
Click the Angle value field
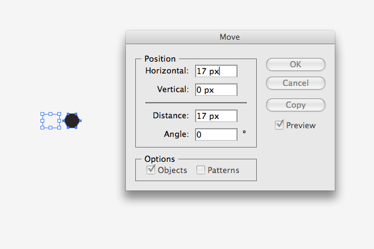click(216, 134)
